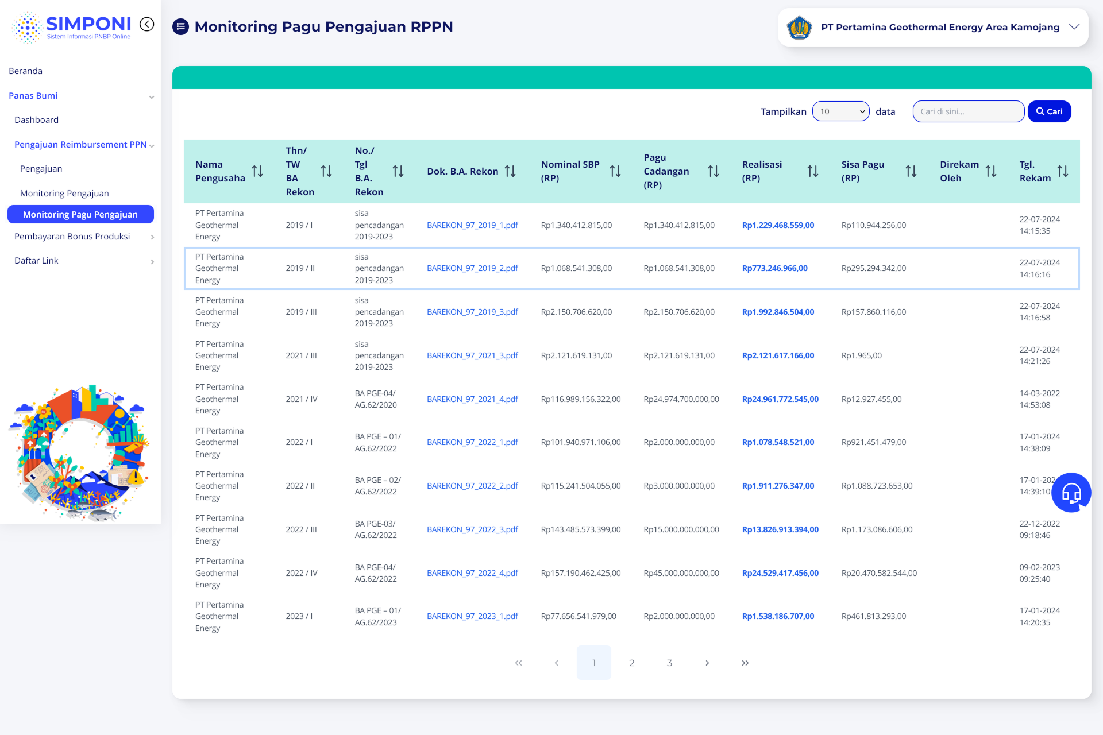The width and height of the screenshot is (1103, 735).
Task: Open Monitoring Pengajuan in the sidebar
Action: (64, 194)
